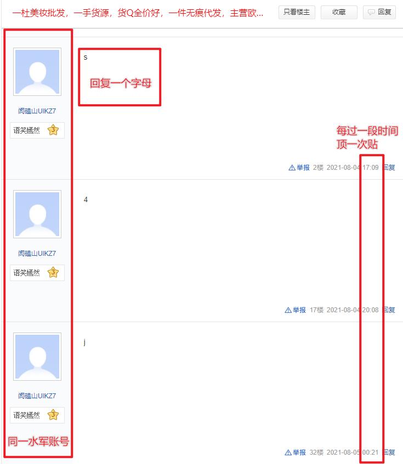Image resolution: width=403 pixels, height=464 pixels.
Task: Click the report warning icon on floor 17
Action: (x=288, y=310)
